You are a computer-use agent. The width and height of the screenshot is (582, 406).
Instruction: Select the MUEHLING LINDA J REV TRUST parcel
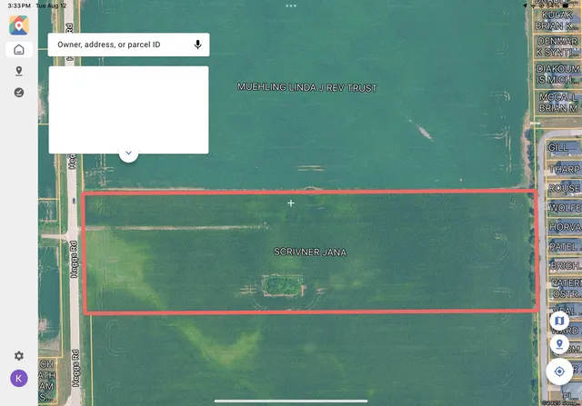pyautogui.click(x=306, y=88)
